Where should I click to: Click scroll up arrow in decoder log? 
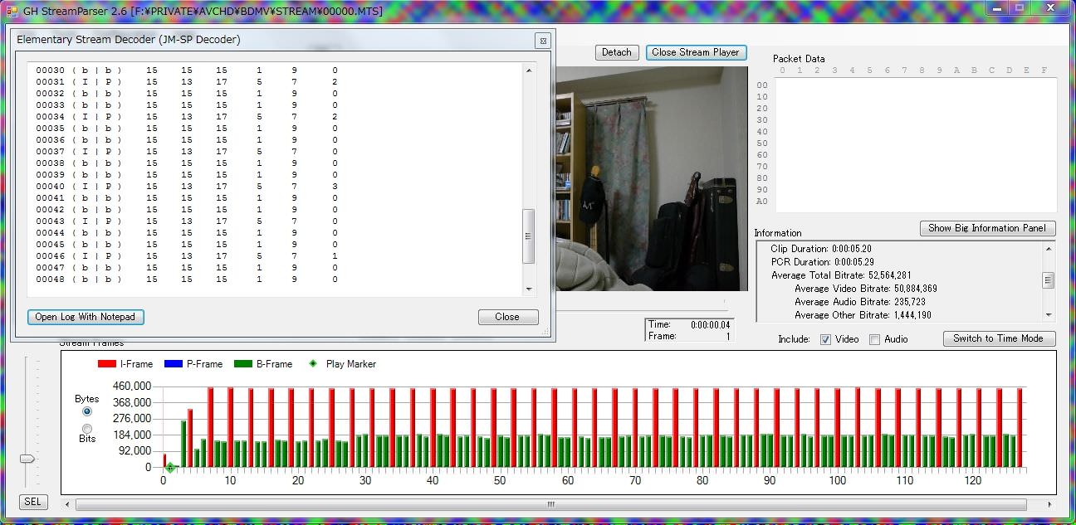coord(529,70)
